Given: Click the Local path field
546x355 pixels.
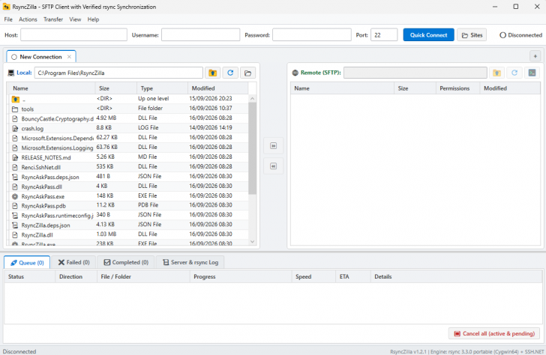Looking at the screenshot, I should (118, 73).
